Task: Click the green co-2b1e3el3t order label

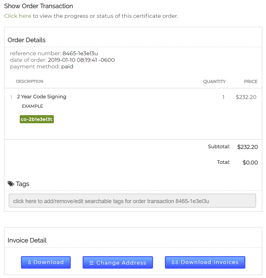Action: (37, 119)
